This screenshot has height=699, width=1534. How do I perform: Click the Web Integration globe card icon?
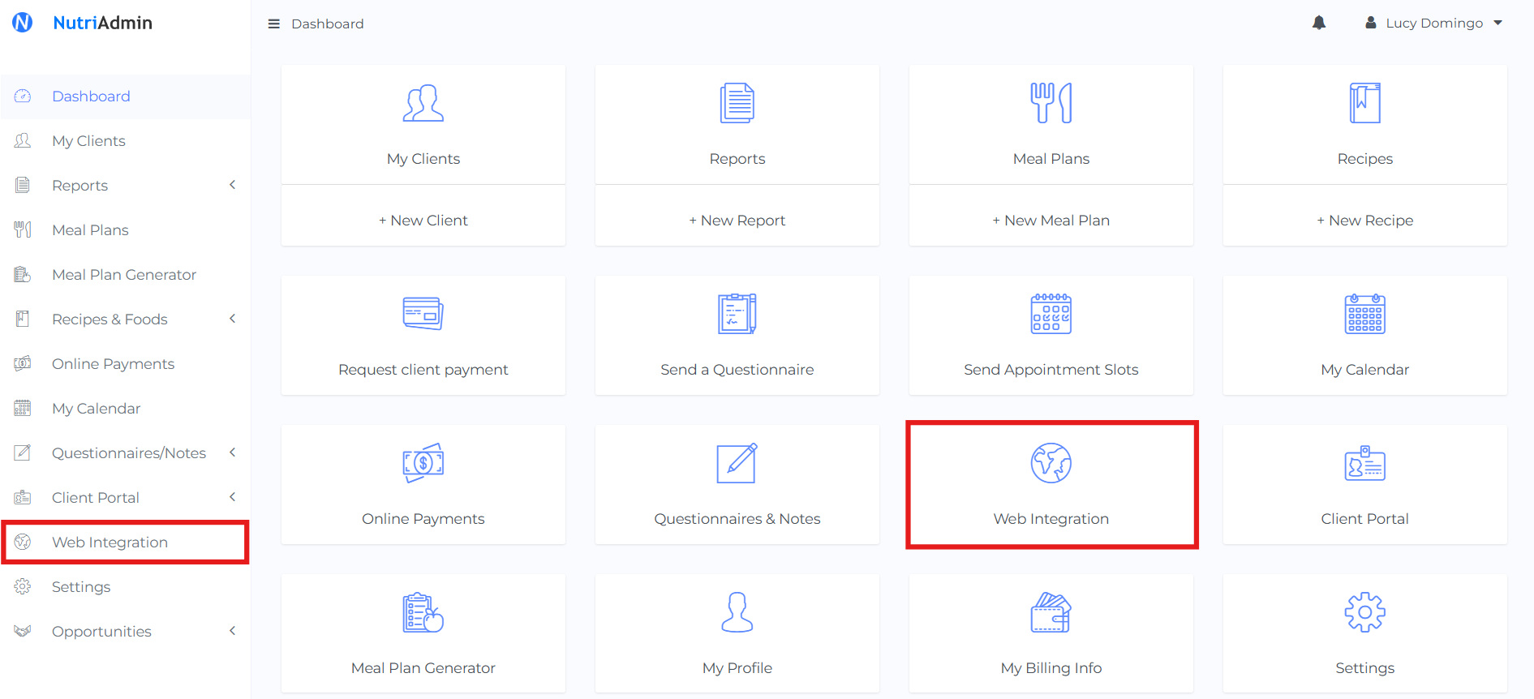(x=1051, y=463)
